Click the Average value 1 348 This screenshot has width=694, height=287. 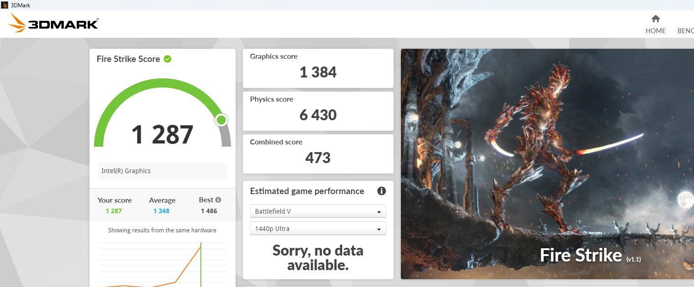pos(161,211)
